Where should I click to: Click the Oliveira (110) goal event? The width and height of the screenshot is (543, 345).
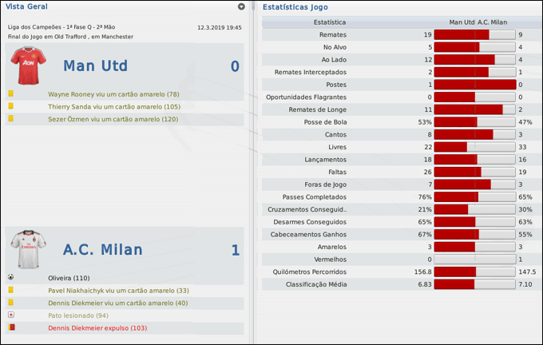click(69, 277)
